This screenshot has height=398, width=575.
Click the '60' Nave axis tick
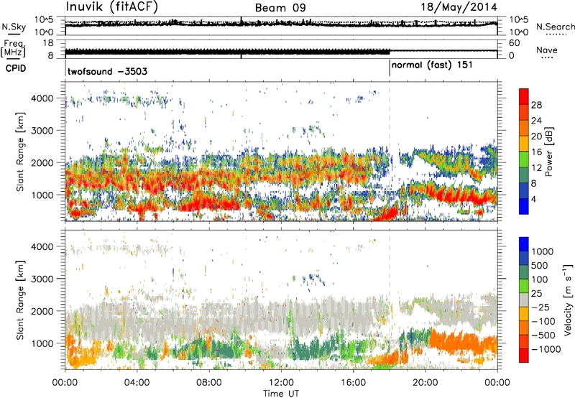(514, 43)
